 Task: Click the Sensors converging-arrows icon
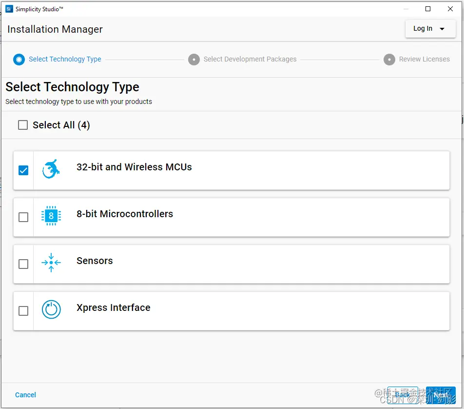[51, 263]
